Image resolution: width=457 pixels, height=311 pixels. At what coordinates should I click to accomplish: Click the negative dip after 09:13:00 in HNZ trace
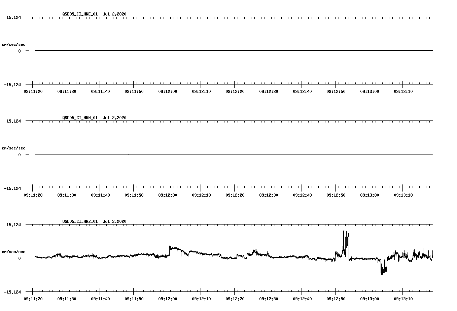[383, 268]
